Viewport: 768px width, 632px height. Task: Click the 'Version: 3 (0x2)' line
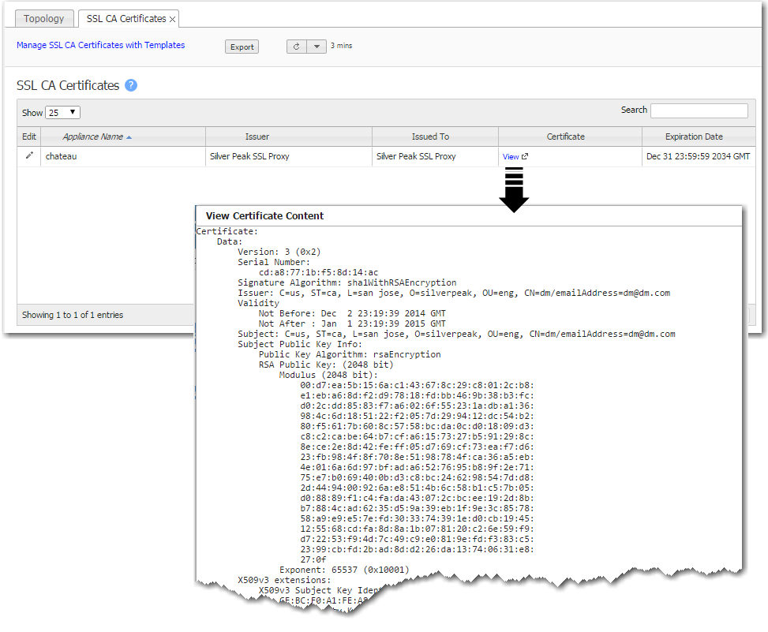pos(279,252)
